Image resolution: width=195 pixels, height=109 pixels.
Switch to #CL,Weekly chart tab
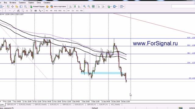point(116,105)
